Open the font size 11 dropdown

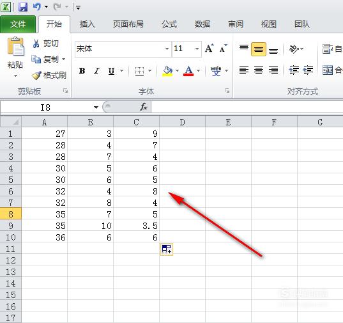pos(197,49)
